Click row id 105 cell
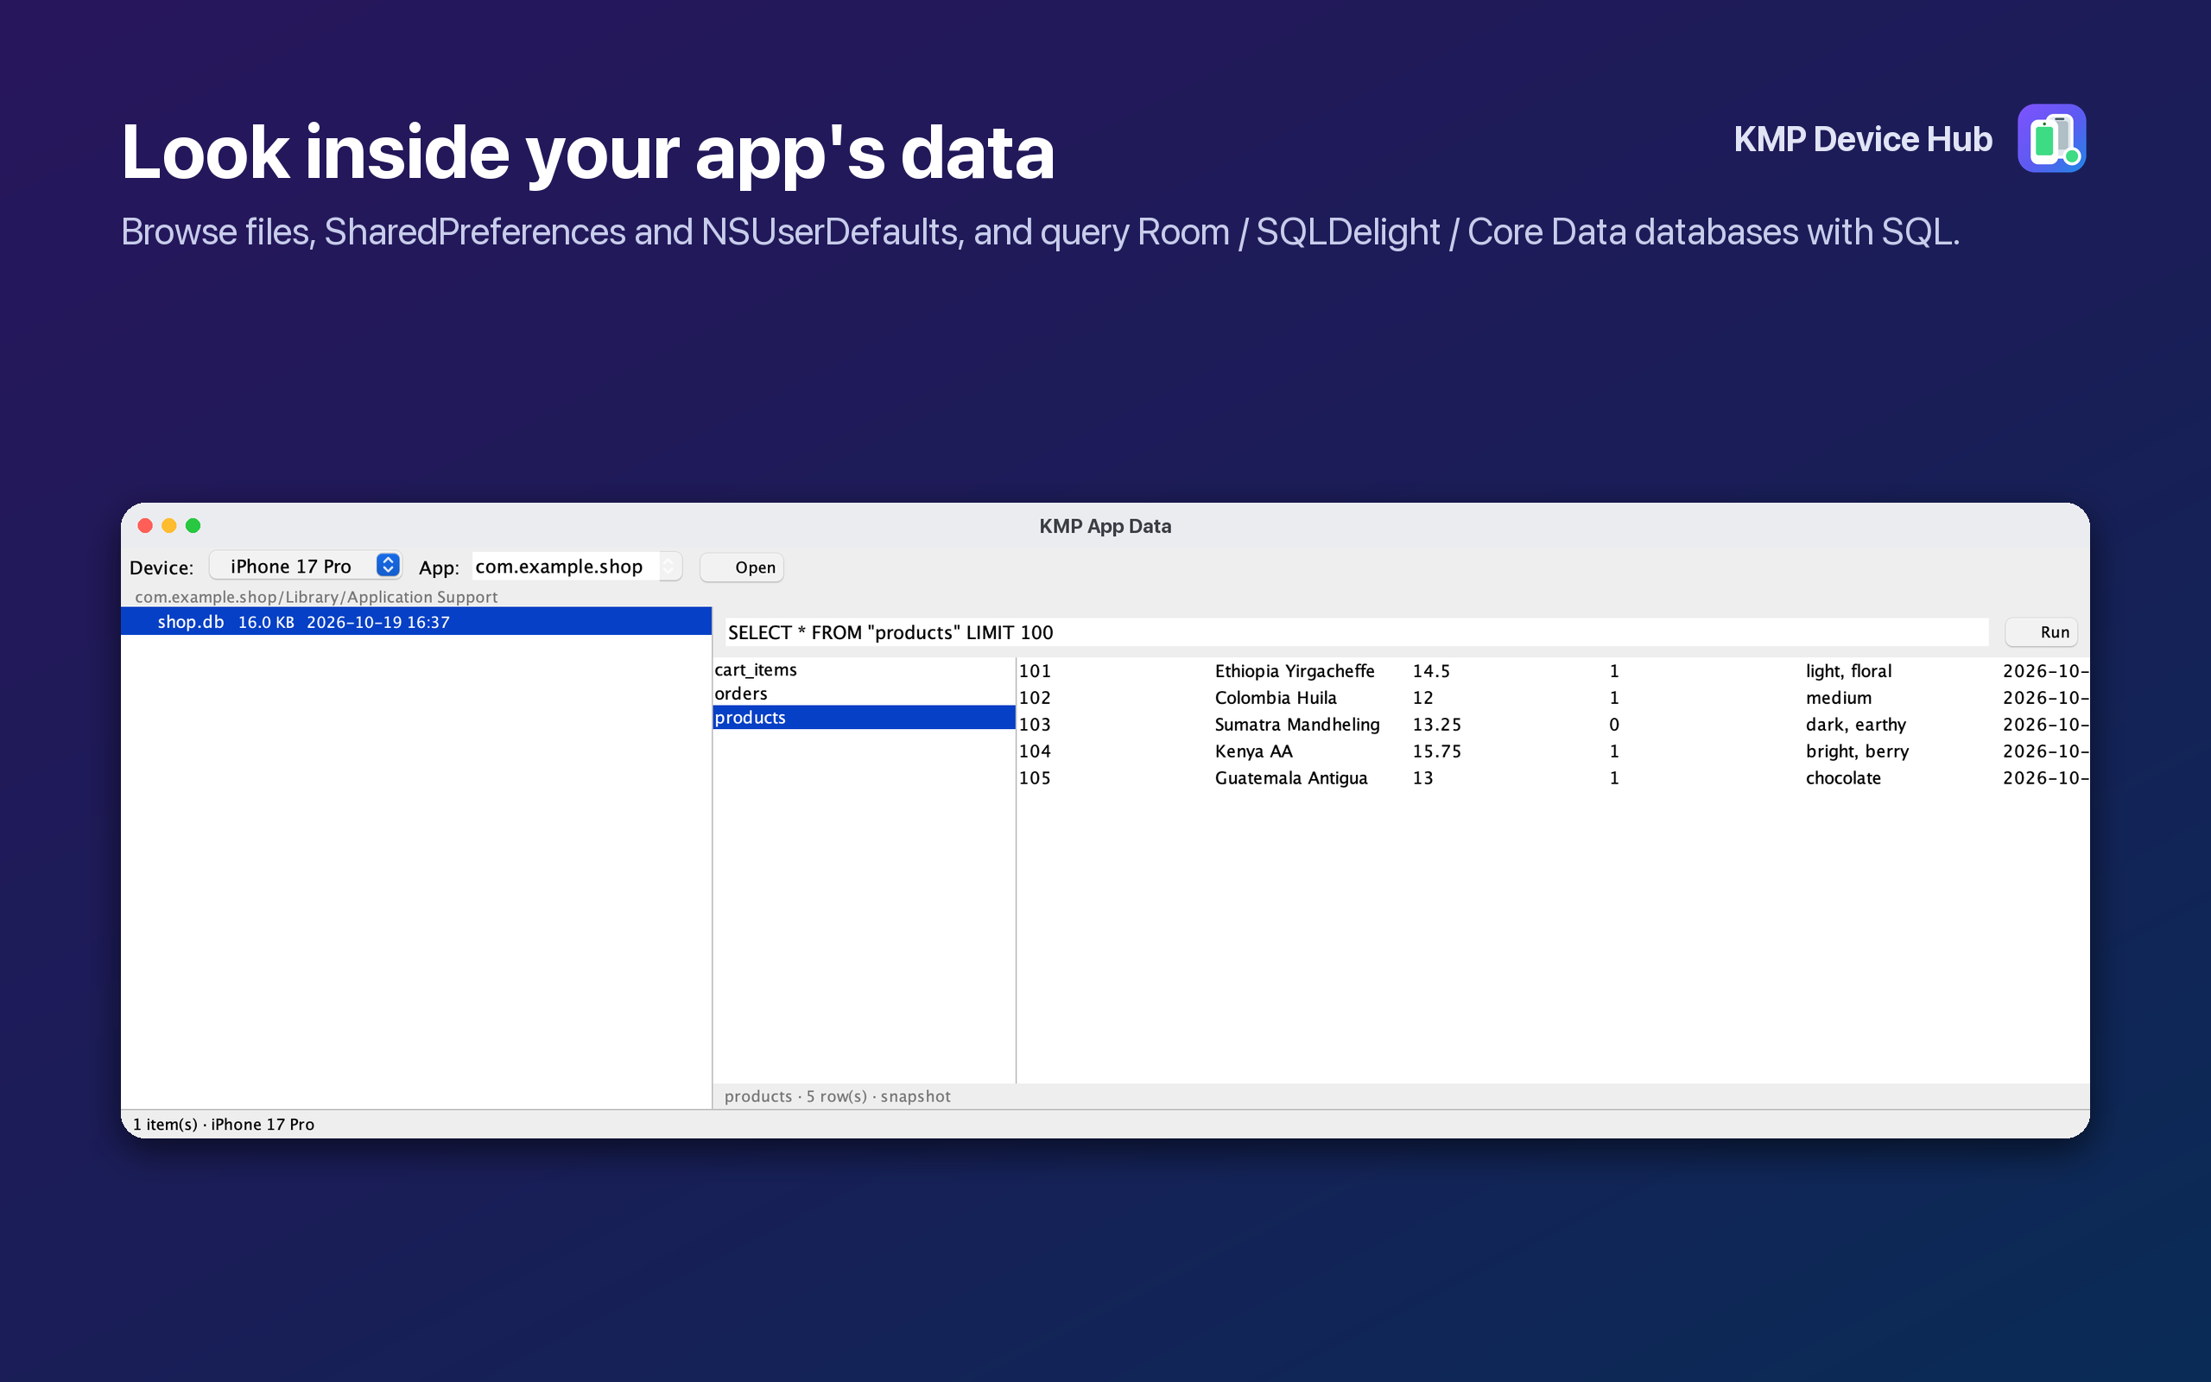Image resolution: width=2211 pixels, height=1382 pixels. [x=1034, y=778]
